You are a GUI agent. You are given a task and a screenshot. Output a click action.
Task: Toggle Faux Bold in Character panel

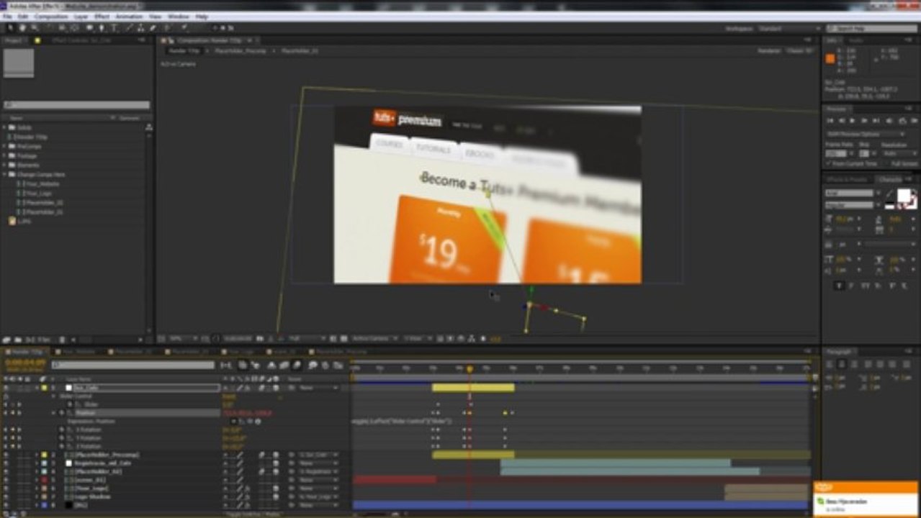840,286
